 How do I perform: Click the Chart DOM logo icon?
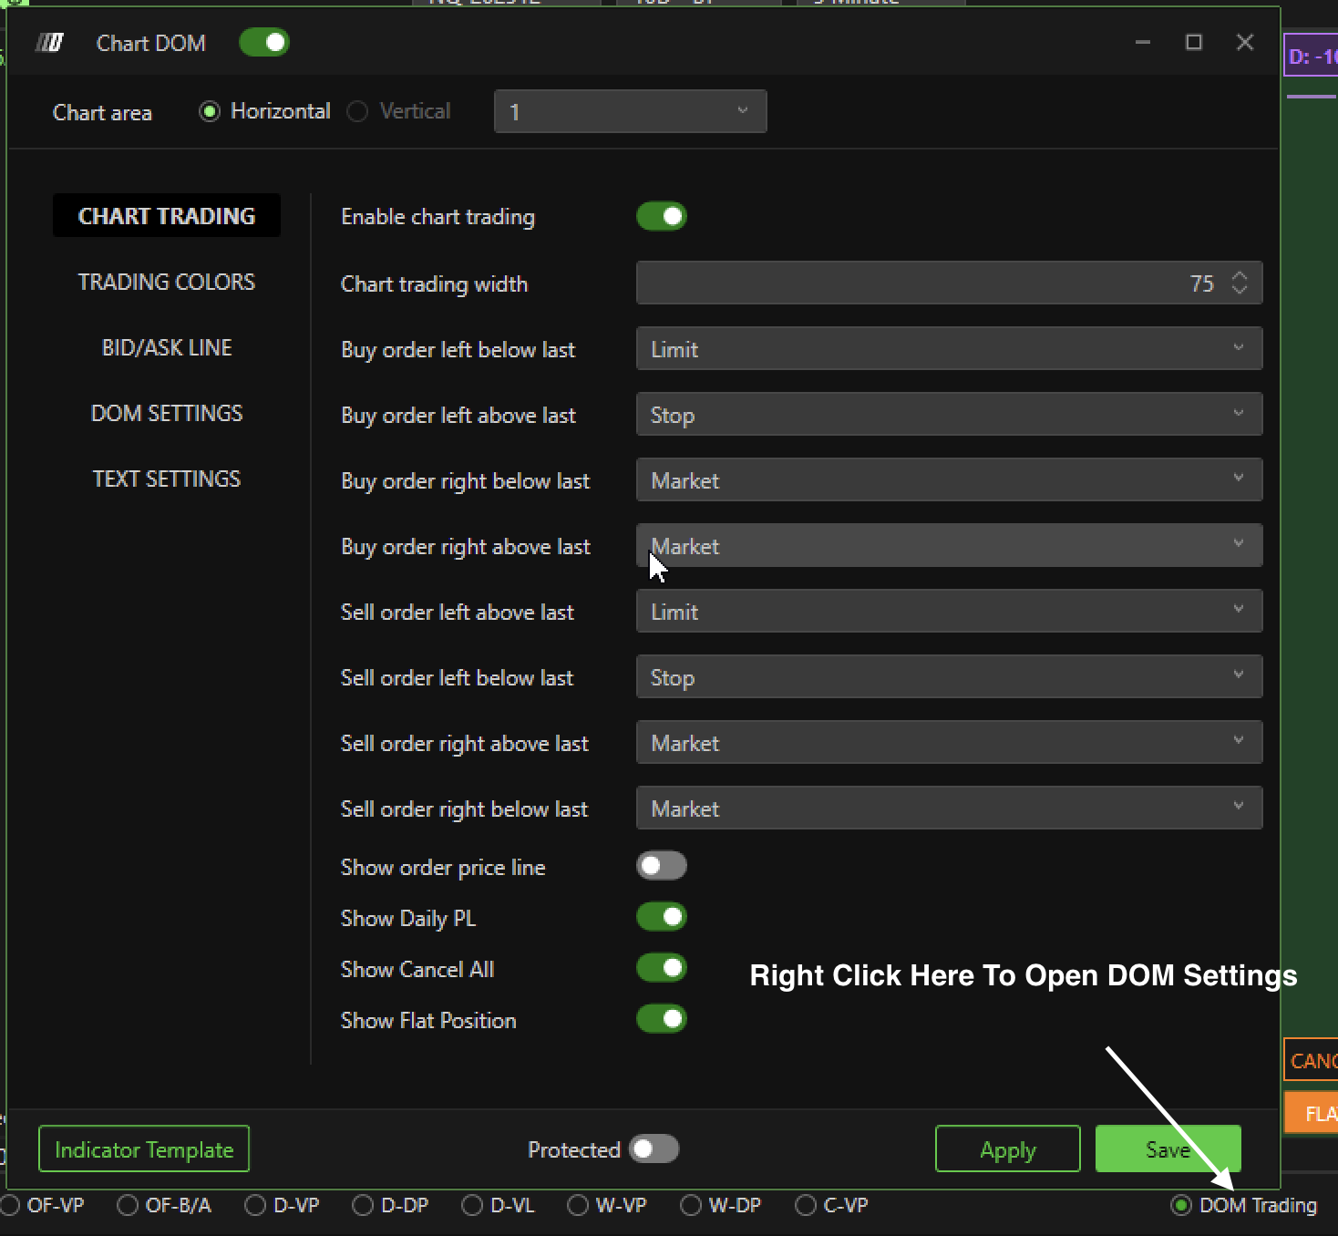49,43
